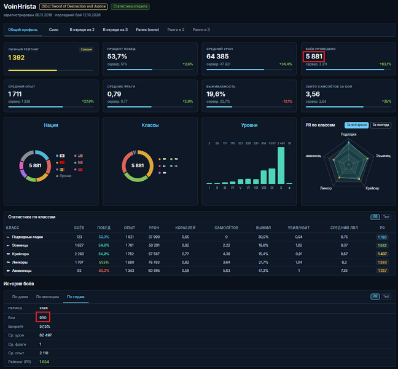Click the Japan flag in Нации legend

62,156
